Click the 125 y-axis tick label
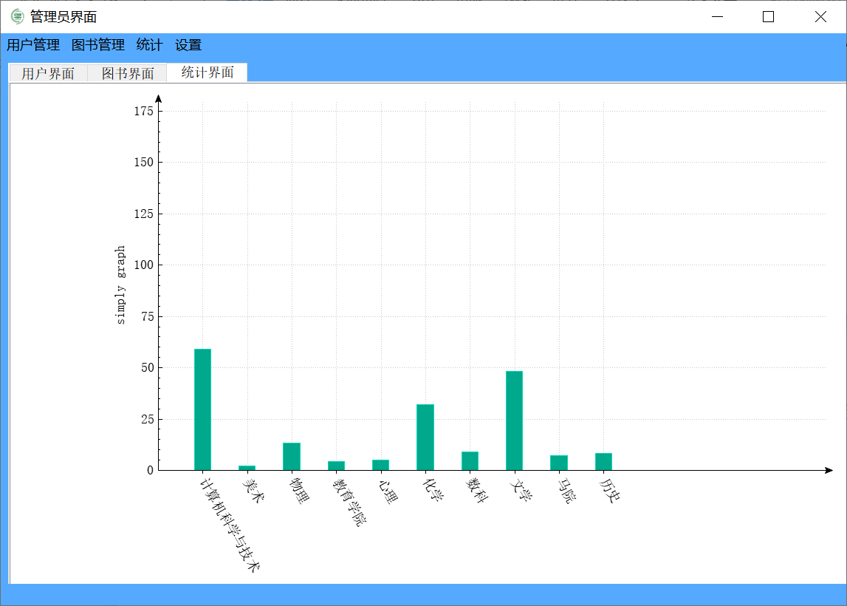The width and height of the screenshot is (847, 606). click(x=144, y=214)
